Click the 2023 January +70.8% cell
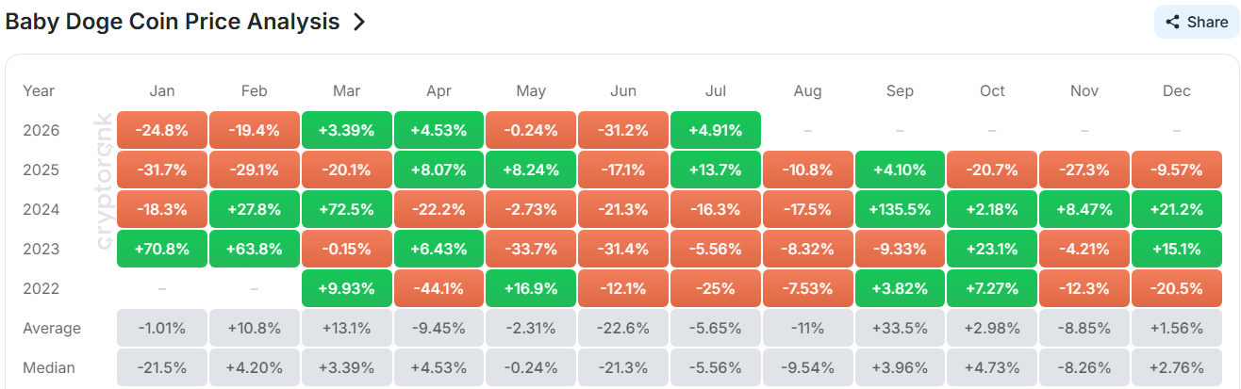Image resolution: width=1241 pixels, height=389 pixels. coord(161,250)
